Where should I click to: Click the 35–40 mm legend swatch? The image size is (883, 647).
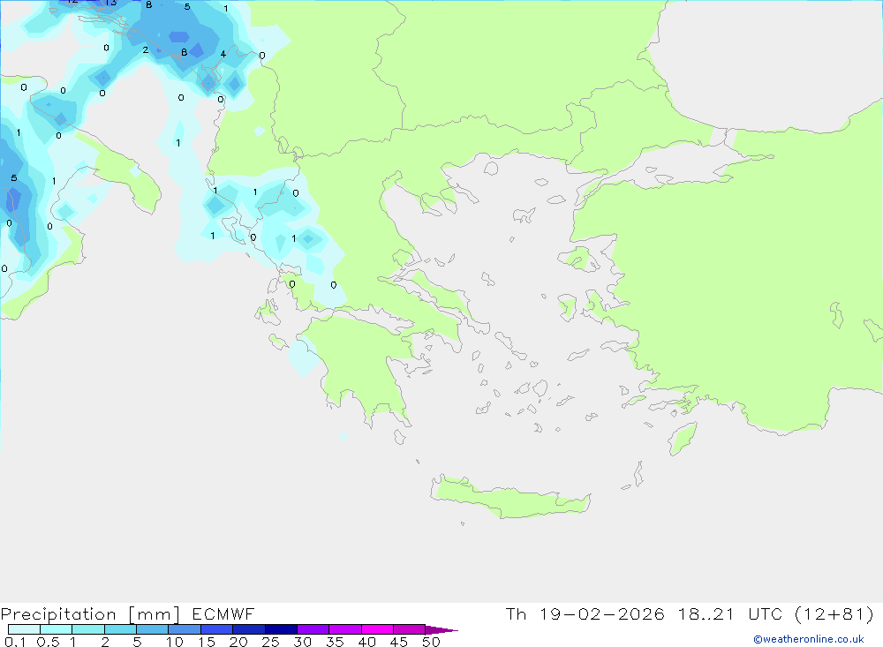[344, 629]
